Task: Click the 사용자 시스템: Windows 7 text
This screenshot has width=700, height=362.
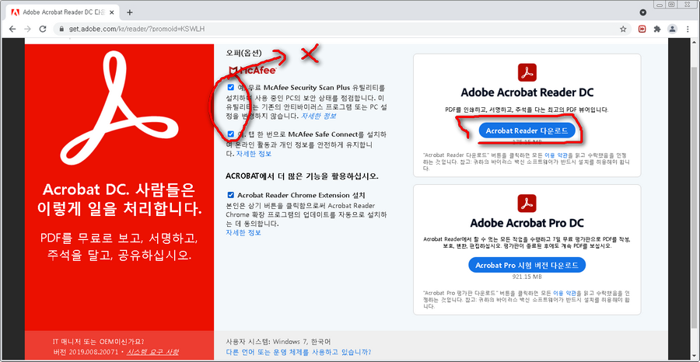Action: (x=278, y=342)
